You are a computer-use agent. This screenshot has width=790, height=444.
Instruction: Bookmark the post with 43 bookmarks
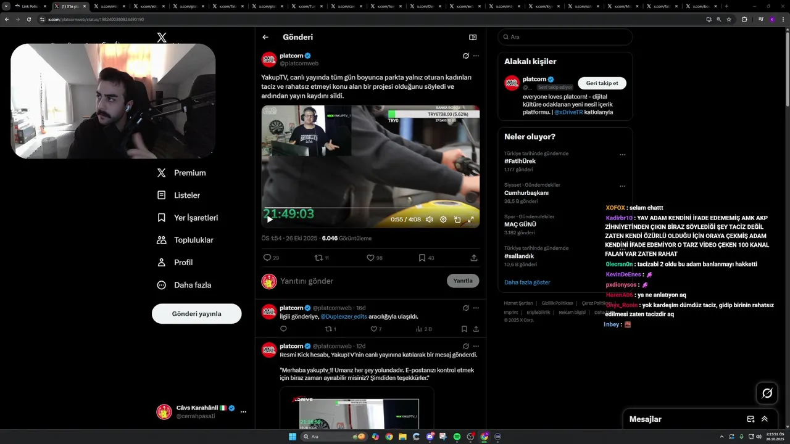pos(426,258)
